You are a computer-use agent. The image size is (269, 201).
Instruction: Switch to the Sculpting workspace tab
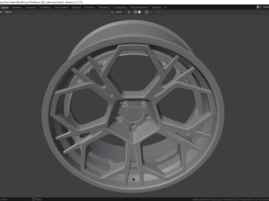(x=30, y=8)
